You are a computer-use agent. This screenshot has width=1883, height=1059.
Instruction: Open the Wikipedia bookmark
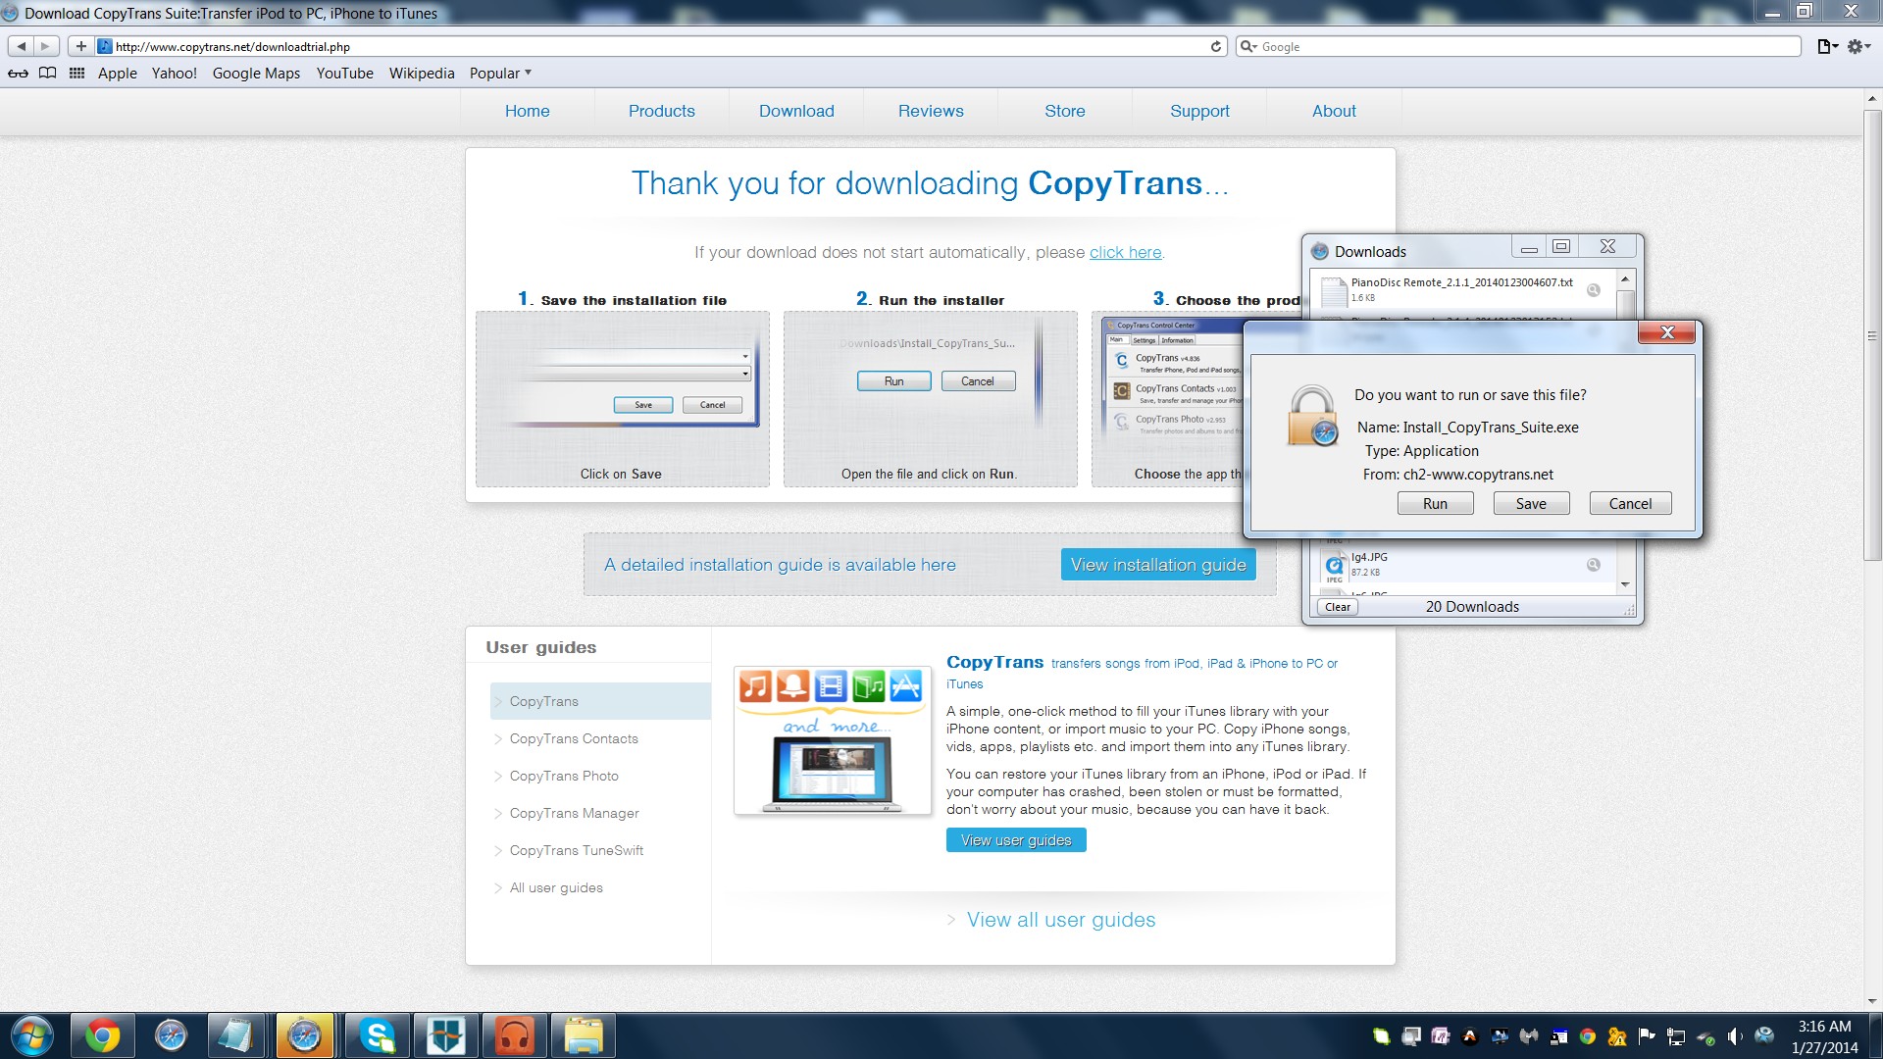[422, 74]
